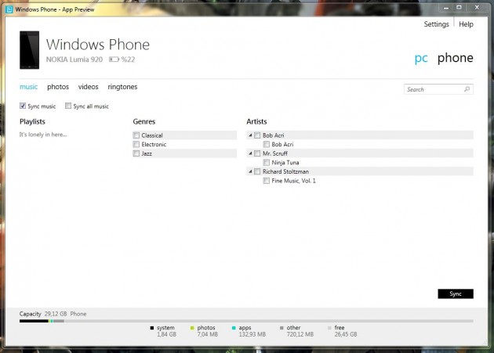Tick the Classical genre checkbox

click(x=136, y=135)
